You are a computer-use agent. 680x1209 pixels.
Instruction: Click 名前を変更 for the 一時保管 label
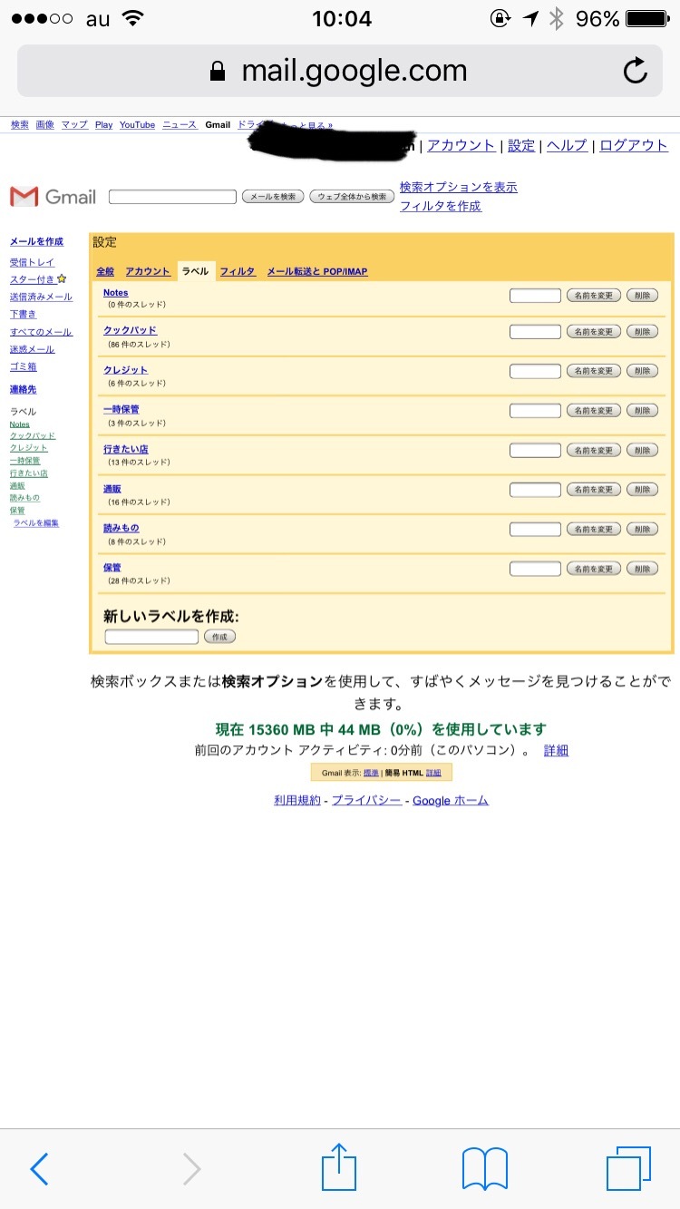click(594, 411)
